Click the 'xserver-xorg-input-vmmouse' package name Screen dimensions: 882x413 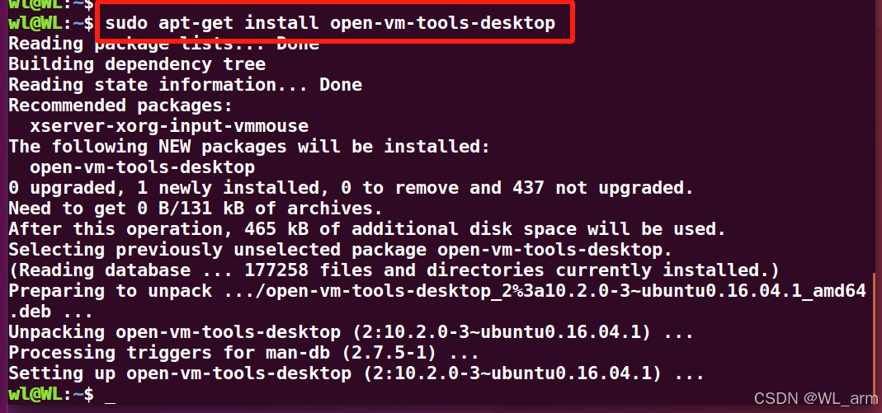coord(169,126)
